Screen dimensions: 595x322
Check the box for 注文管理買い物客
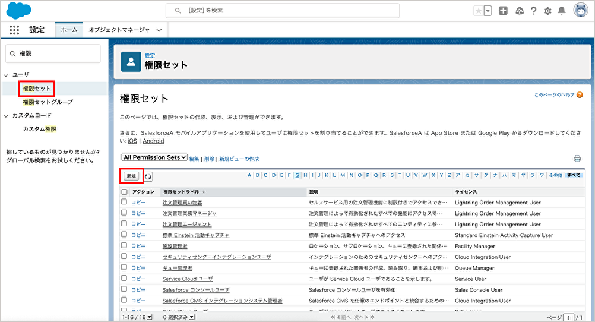124,202
